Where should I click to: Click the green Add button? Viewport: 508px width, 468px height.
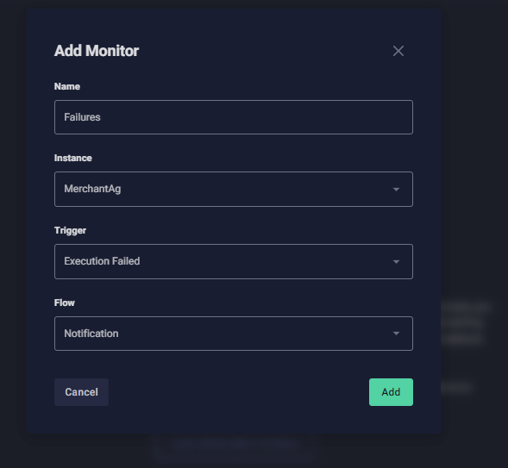coord(391,392)
